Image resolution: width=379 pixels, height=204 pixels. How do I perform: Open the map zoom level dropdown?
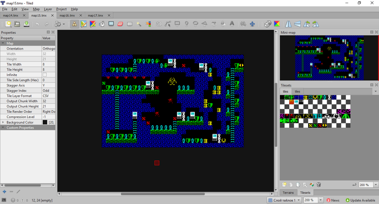pyautogui.click(x=313, y=200)
